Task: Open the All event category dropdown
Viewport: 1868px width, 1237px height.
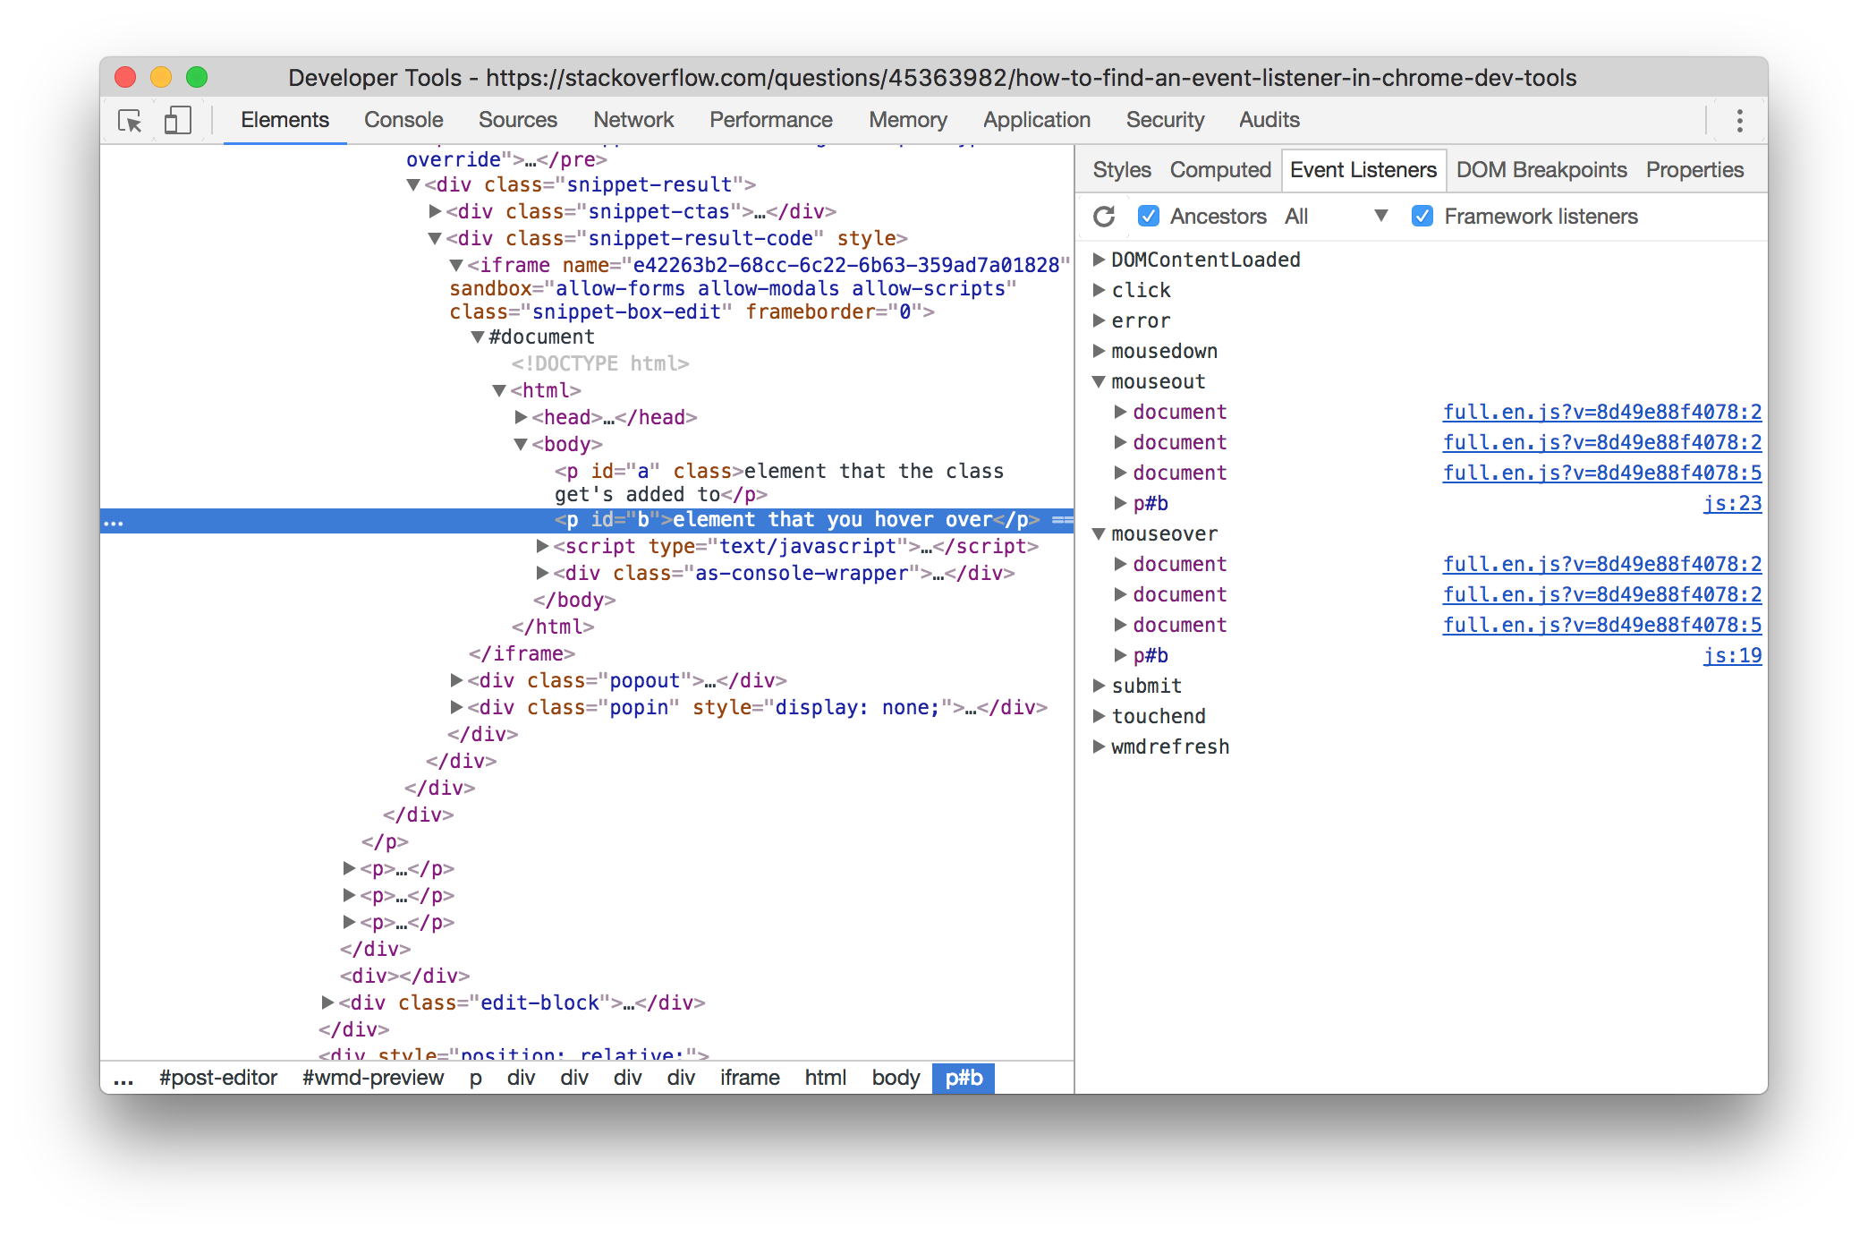Action: [x=1382, y=216]
